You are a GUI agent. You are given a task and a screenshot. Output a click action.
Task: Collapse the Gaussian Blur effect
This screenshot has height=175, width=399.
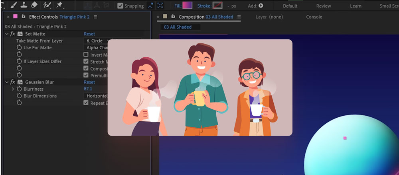point(7,82)
